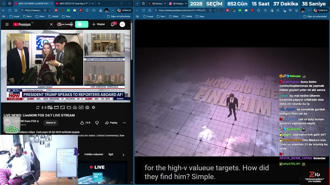Image resolution: width=330 pixels, height=185 pixels.
Task: Toggle the dashed theater mode icon
Action: 69,107
